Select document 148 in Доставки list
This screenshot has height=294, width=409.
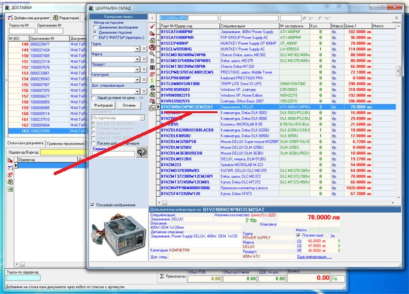pos(47,44)
